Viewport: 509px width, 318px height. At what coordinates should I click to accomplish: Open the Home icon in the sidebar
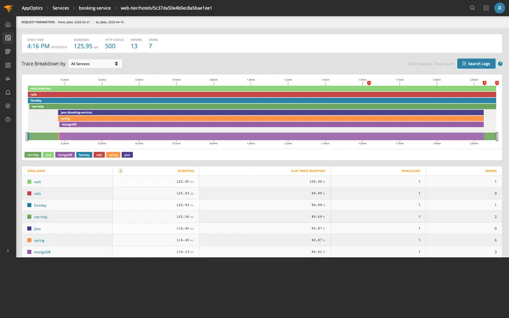pyautogui.click(x=7, y=23)
